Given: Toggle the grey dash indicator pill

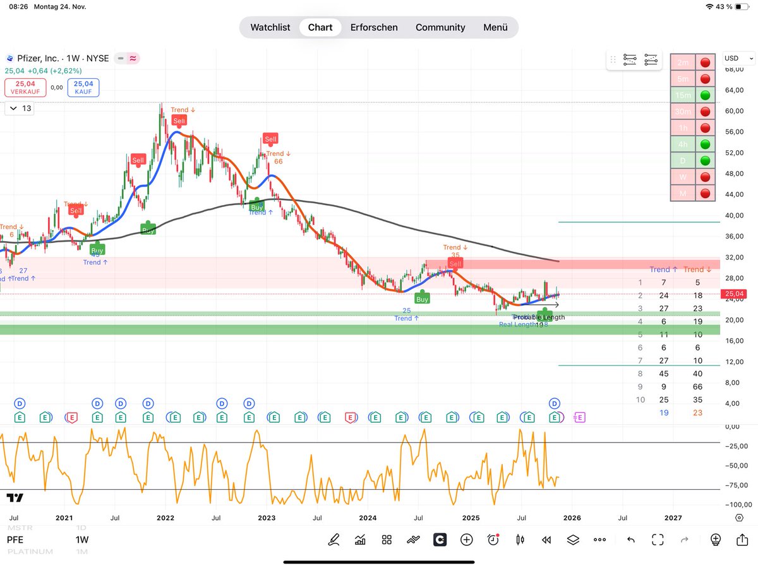Looking at the screenshot, I should [121, 58].
